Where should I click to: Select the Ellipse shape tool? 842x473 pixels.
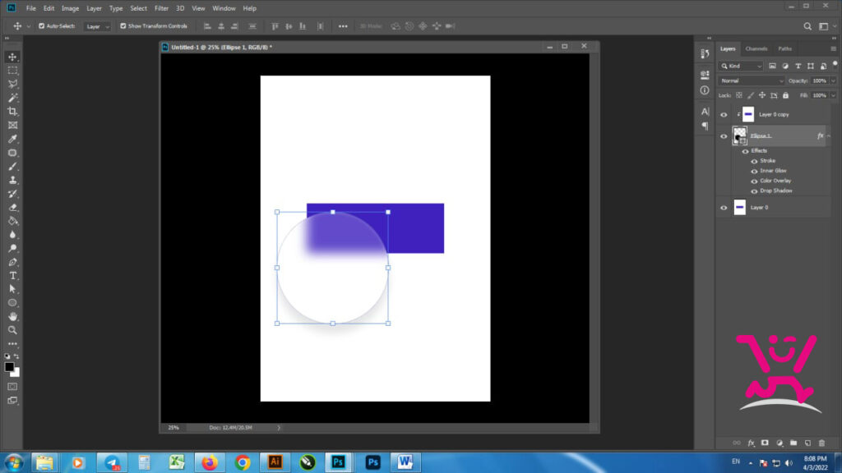pyautogui.click(x=12, y=303)
